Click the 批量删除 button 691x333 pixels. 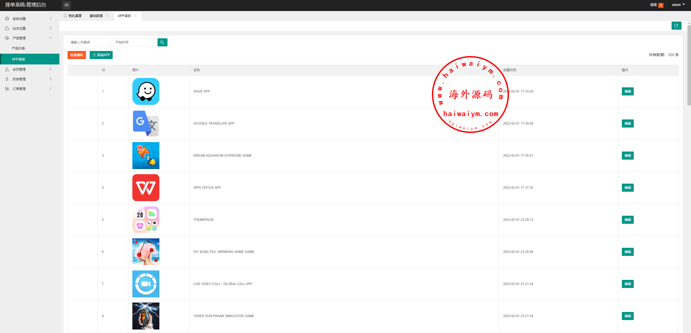click(x=77, y=55)
